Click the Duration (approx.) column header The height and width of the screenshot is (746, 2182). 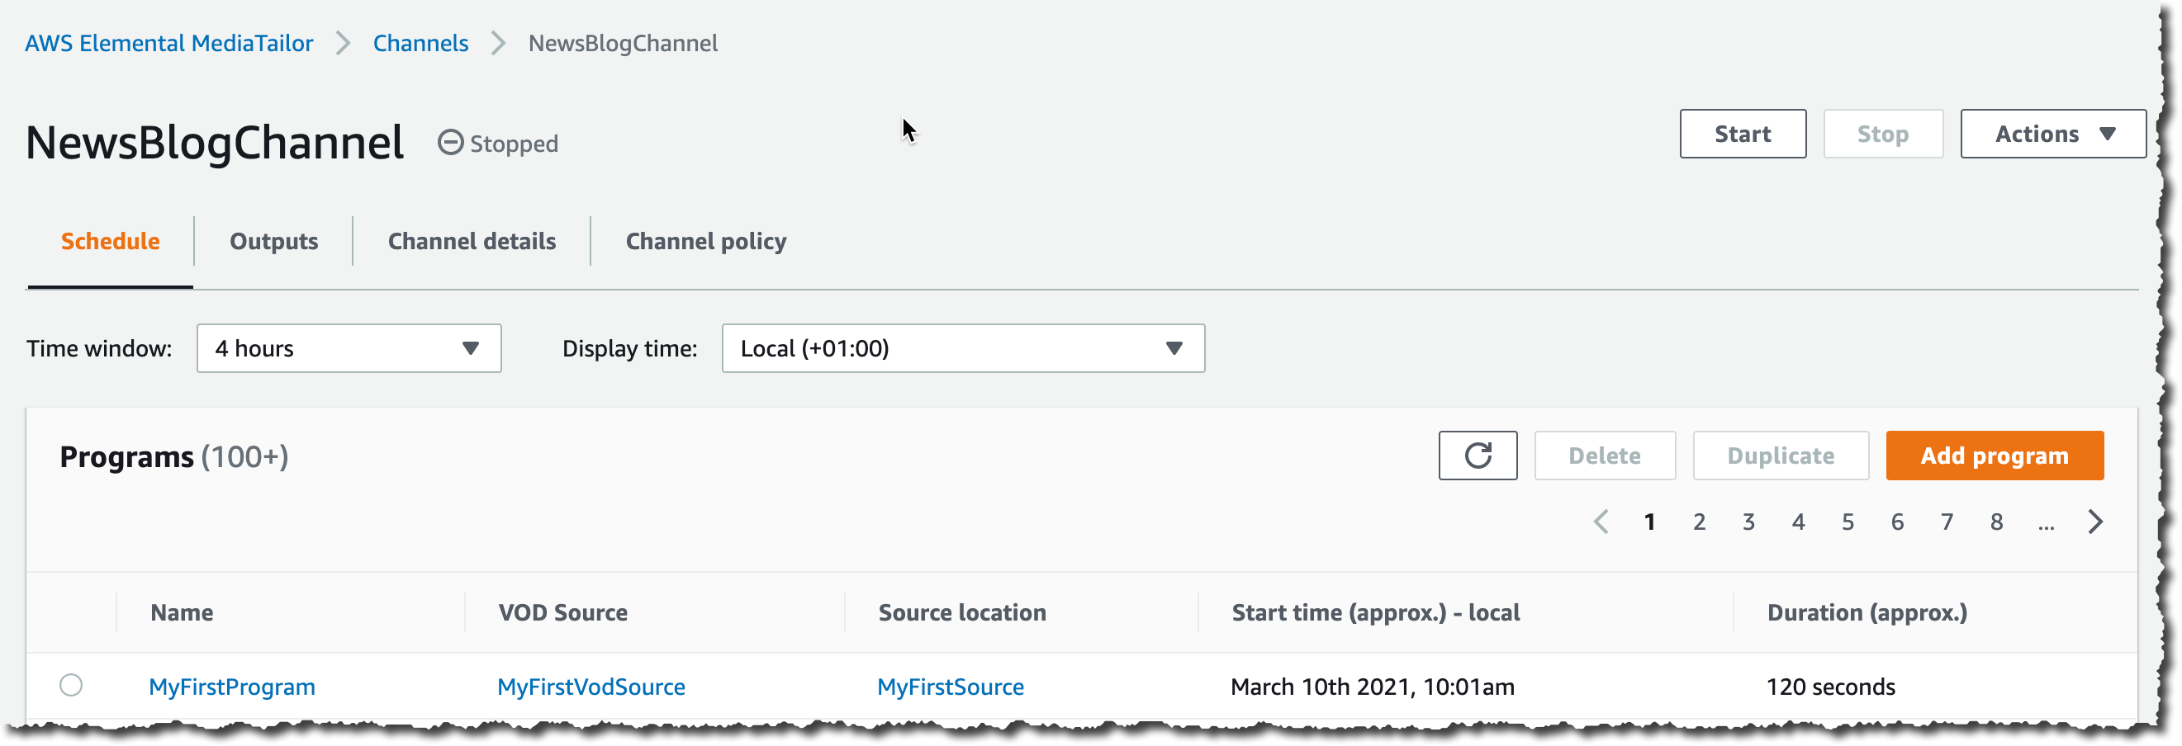1867,612
